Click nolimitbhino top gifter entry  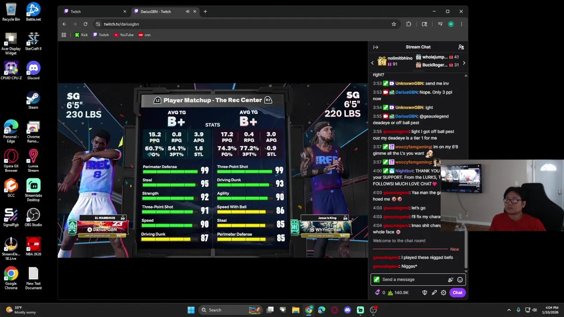click(x=396, y=61)
